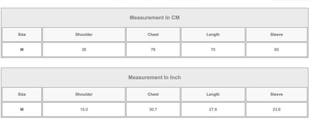Click shoulder value 15.0 cell

pyautogui.click(x=84, y=110)
